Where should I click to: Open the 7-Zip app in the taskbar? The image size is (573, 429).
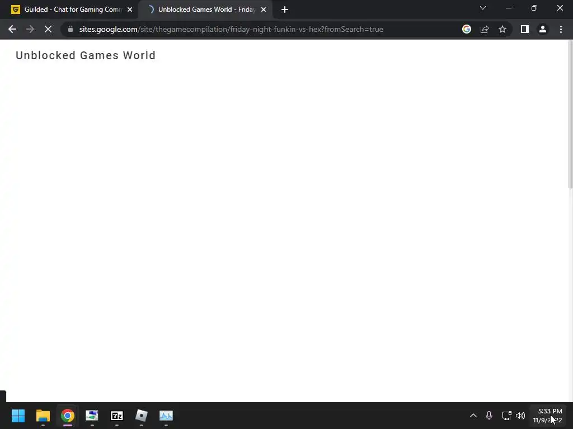click(x=117, y=416)
